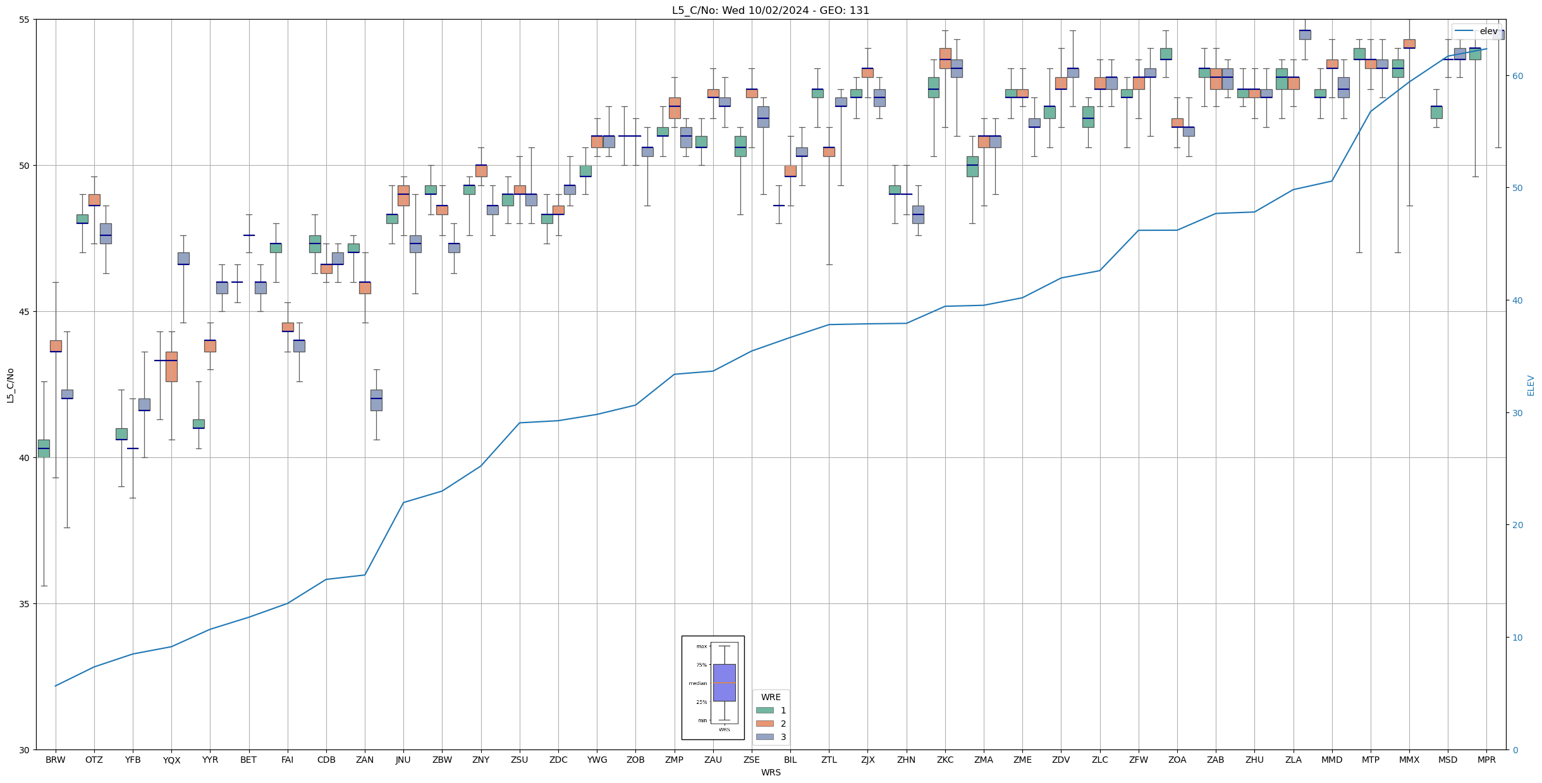Click the ELEV right axis title

(x=1531, y=385)
